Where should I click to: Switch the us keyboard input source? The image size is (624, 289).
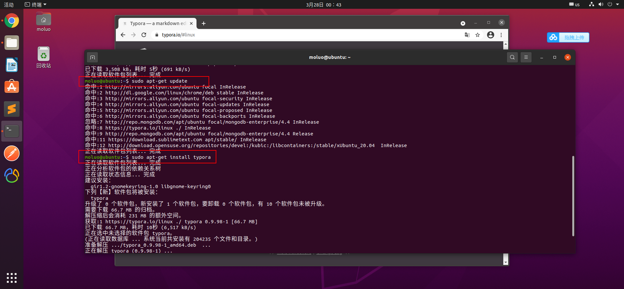pyautogui.click(x=575, y=5)
